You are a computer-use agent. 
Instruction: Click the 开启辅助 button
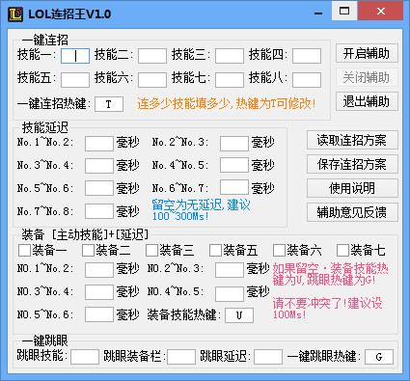pos(367,53)
